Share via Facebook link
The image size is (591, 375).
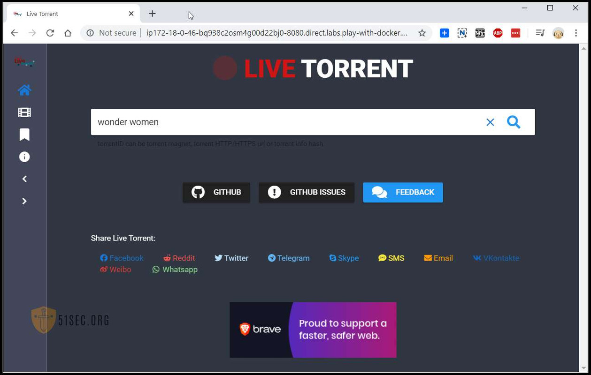coord(122,258)
